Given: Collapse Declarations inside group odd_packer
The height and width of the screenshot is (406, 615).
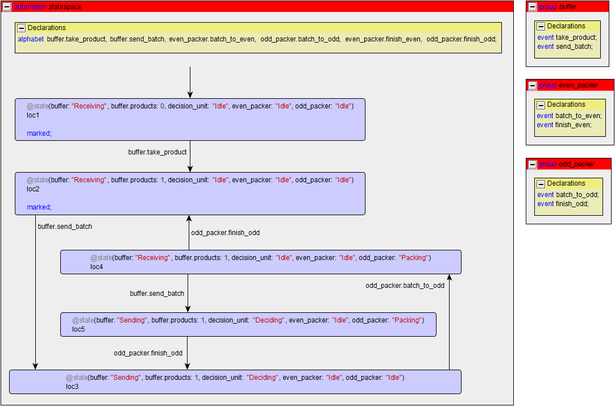Looking at the screenshot, I should [541, 184].
